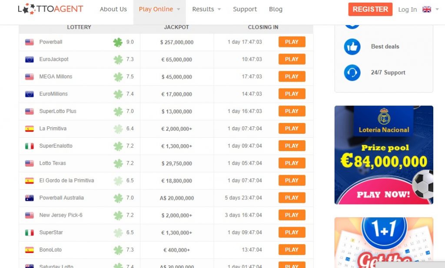Click the Best deals label
Screen dimensions: 445x268
385,46
